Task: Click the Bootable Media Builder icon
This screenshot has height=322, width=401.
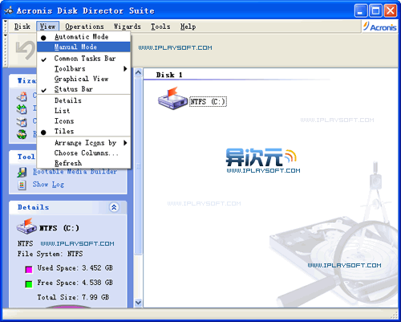Action: pos(22,172)
